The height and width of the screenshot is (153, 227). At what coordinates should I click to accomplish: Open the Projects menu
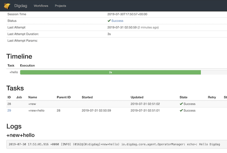pyautogui.click(x=60, y=6)
